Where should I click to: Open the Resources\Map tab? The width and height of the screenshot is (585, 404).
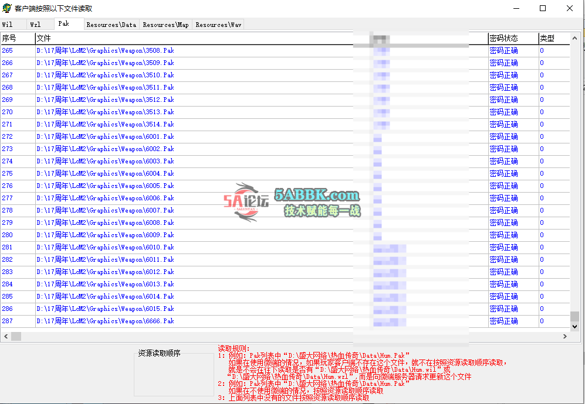[165, 25]
